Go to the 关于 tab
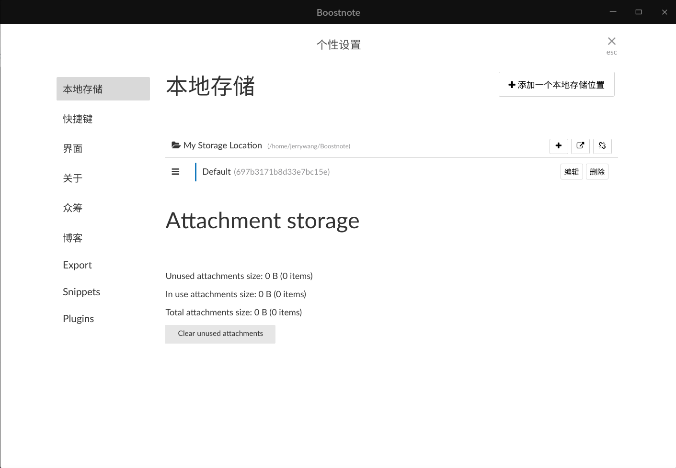Screen dimensions: 676x468 coord(73,178)
